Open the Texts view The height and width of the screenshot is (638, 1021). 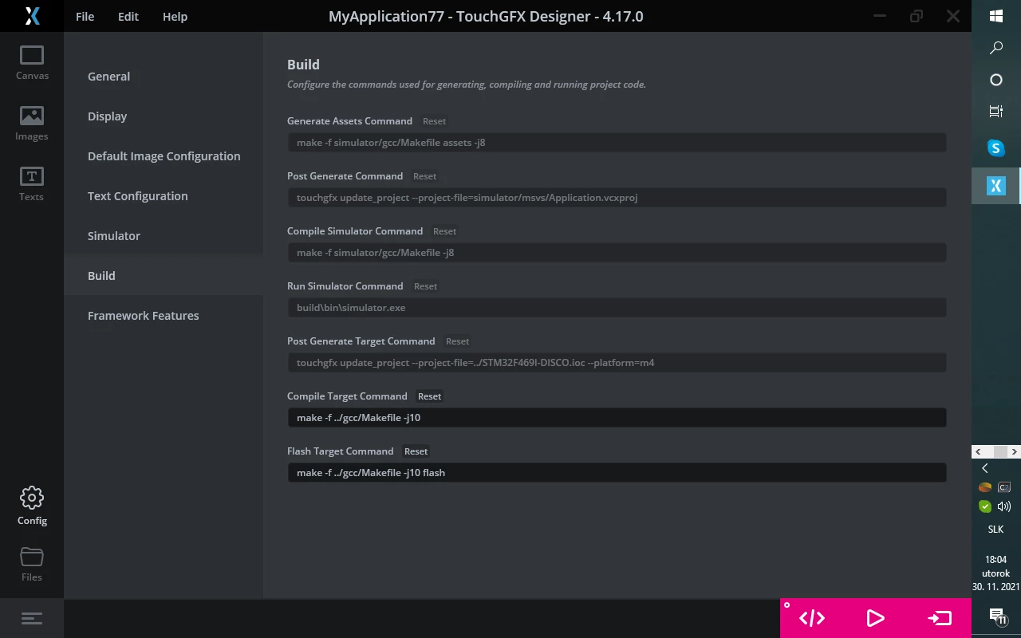32,184
